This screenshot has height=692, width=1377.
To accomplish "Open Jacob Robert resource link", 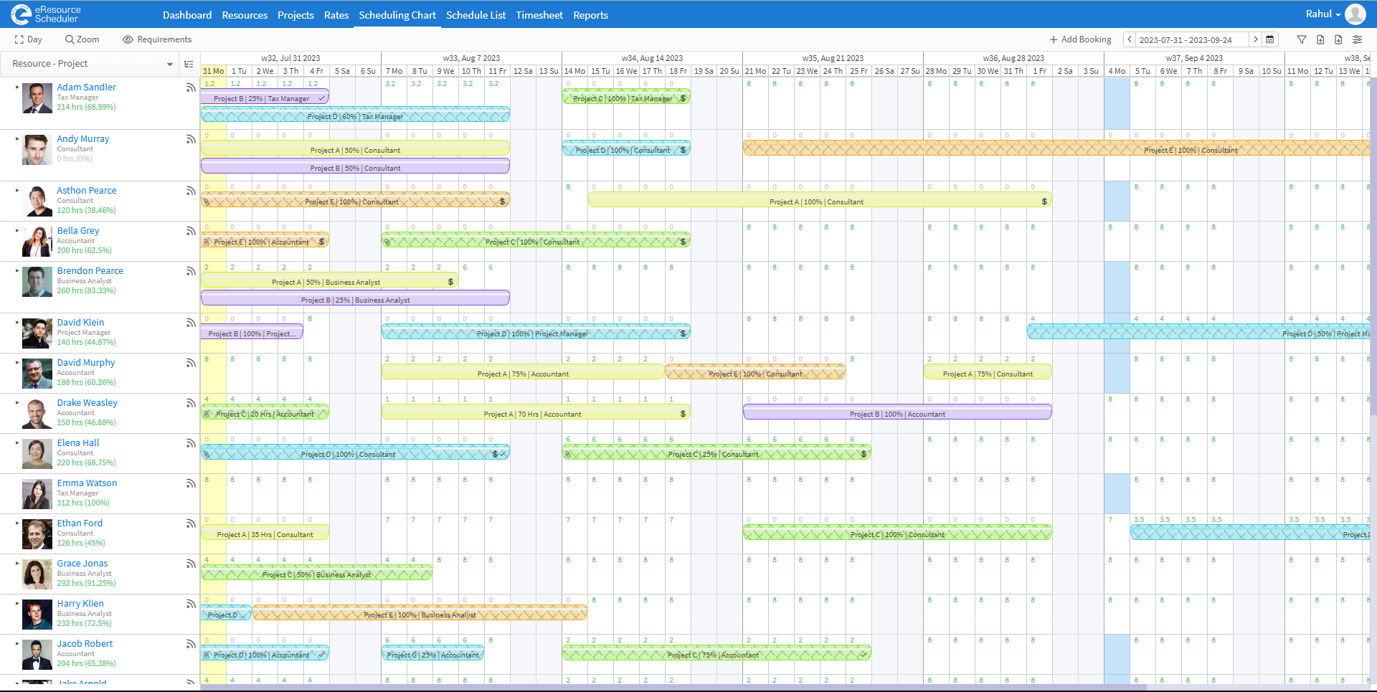I will tap(85, 644).
